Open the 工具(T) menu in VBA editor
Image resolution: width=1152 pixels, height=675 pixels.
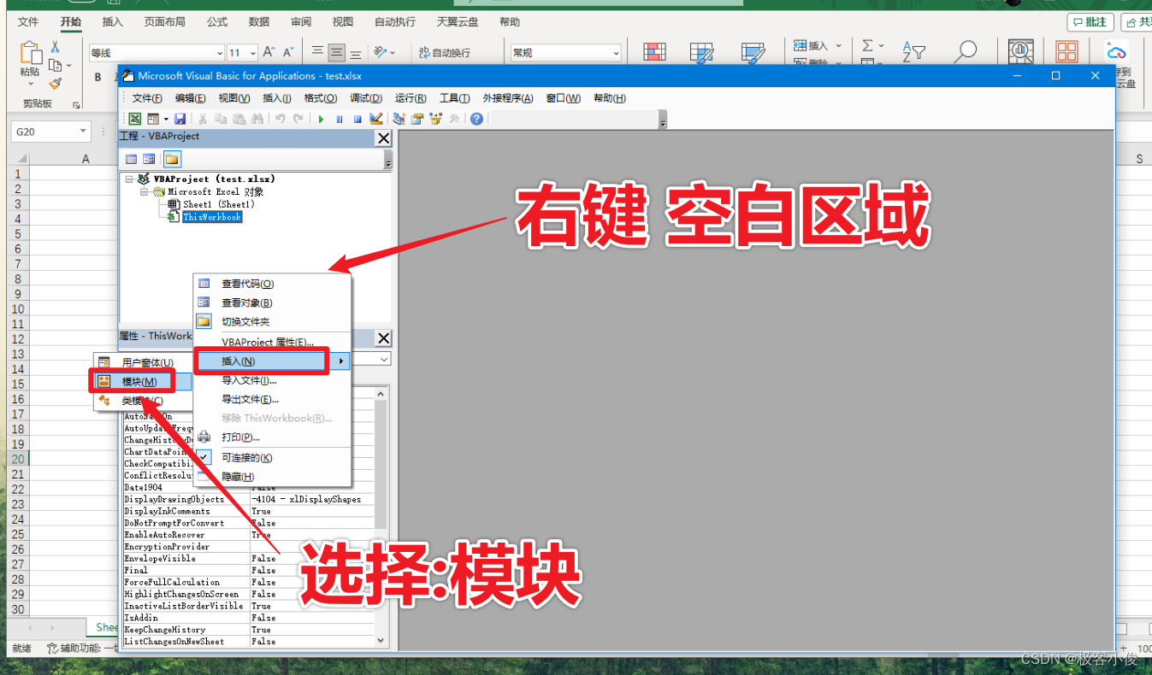pos(454,98)
